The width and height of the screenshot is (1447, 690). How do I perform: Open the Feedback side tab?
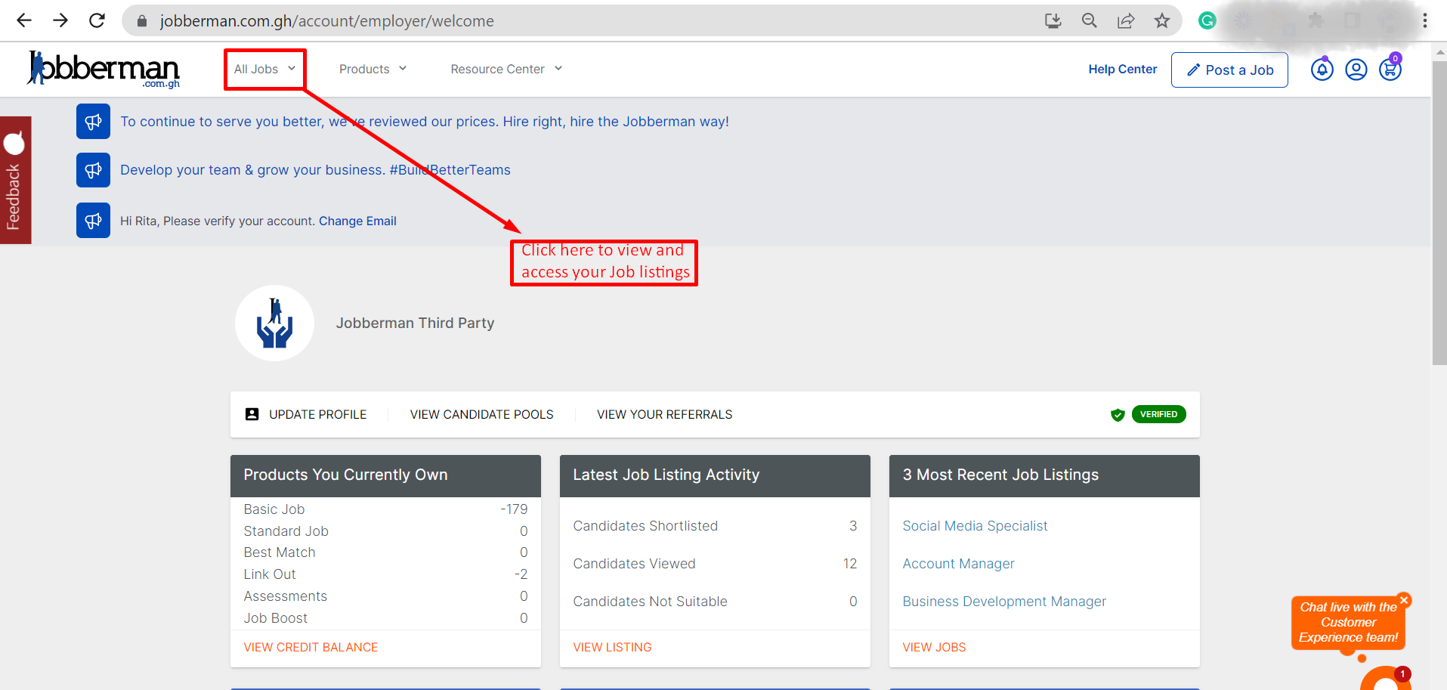pos(15,180)
